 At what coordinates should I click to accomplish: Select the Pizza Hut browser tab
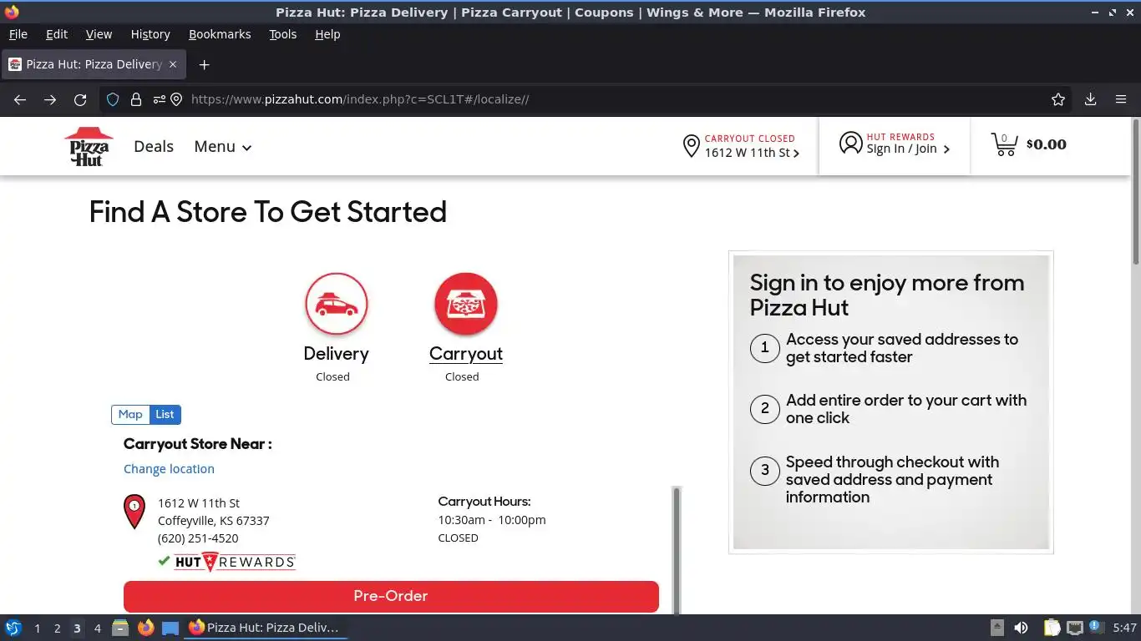pyautogui.click(x=93, y=64)
